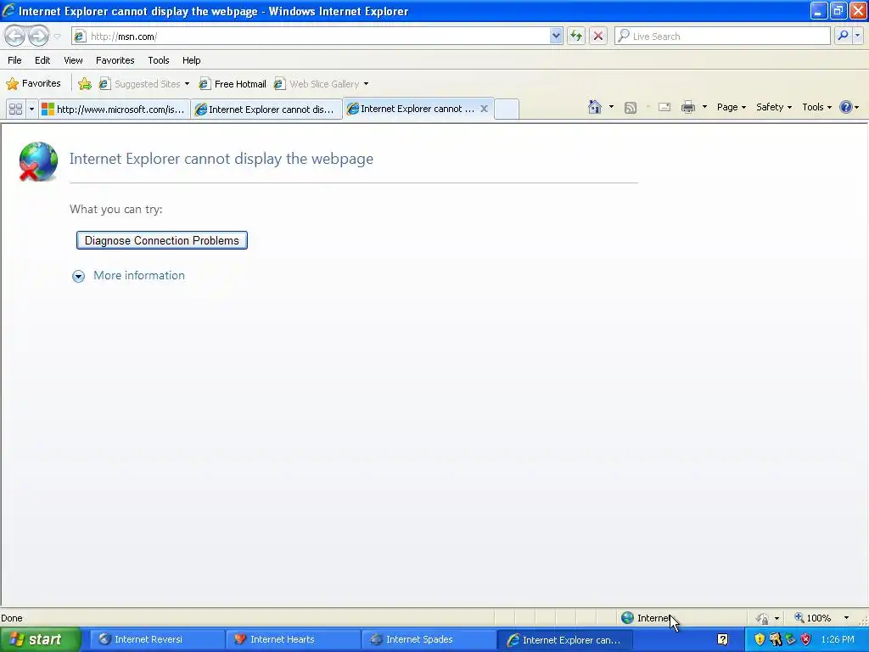Open the File menu
869x652 pixels.
15,60
